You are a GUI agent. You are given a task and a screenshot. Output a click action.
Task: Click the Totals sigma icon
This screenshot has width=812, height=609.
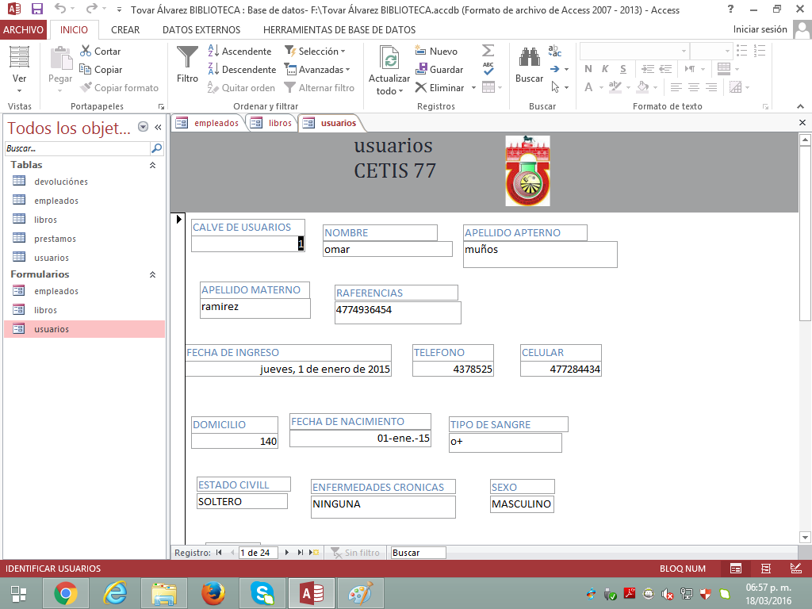[488, 51]
